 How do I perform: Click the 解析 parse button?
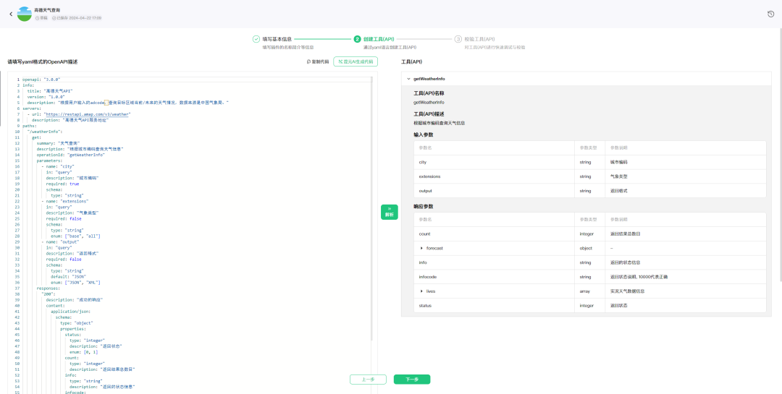(x=389, y=212)
